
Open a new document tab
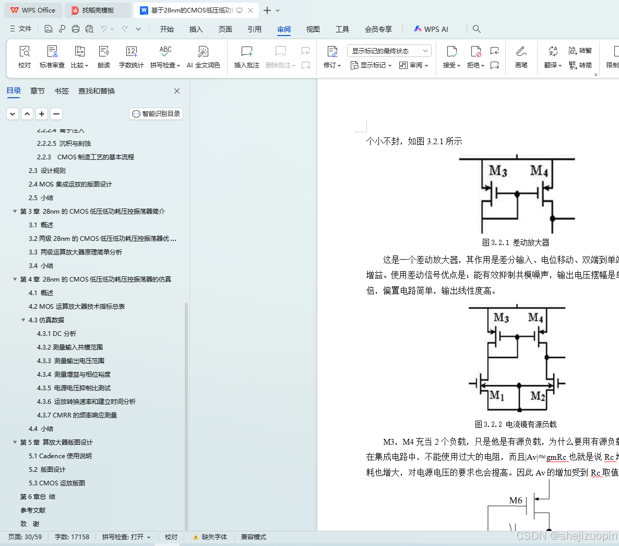coord(267,10)
